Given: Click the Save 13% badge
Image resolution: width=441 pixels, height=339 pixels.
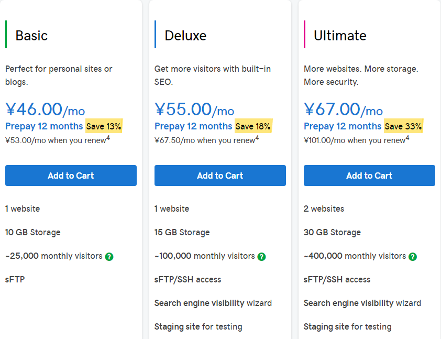Looking at the screenshot, I should point(104,126).
